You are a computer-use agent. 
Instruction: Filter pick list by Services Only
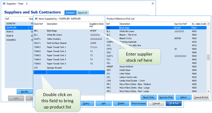click(x=166, y=97)
